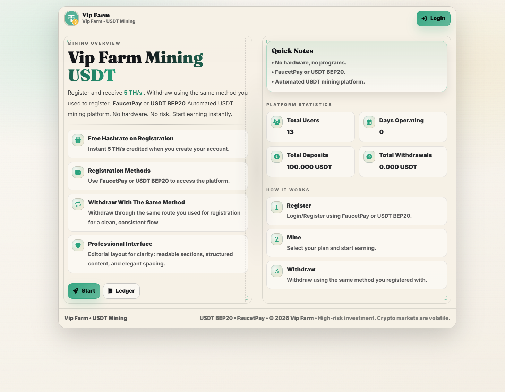Click the Free Hashrate on Registration card
The image size is (505, 392).
point(158,144)
